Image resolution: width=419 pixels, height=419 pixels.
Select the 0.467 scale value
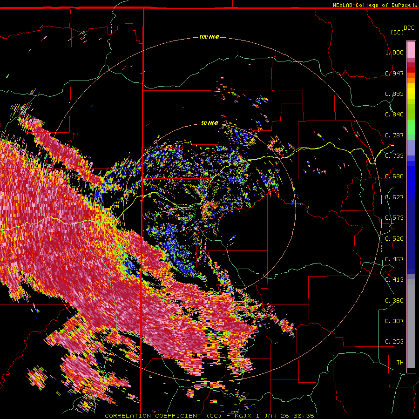[394, 259]
